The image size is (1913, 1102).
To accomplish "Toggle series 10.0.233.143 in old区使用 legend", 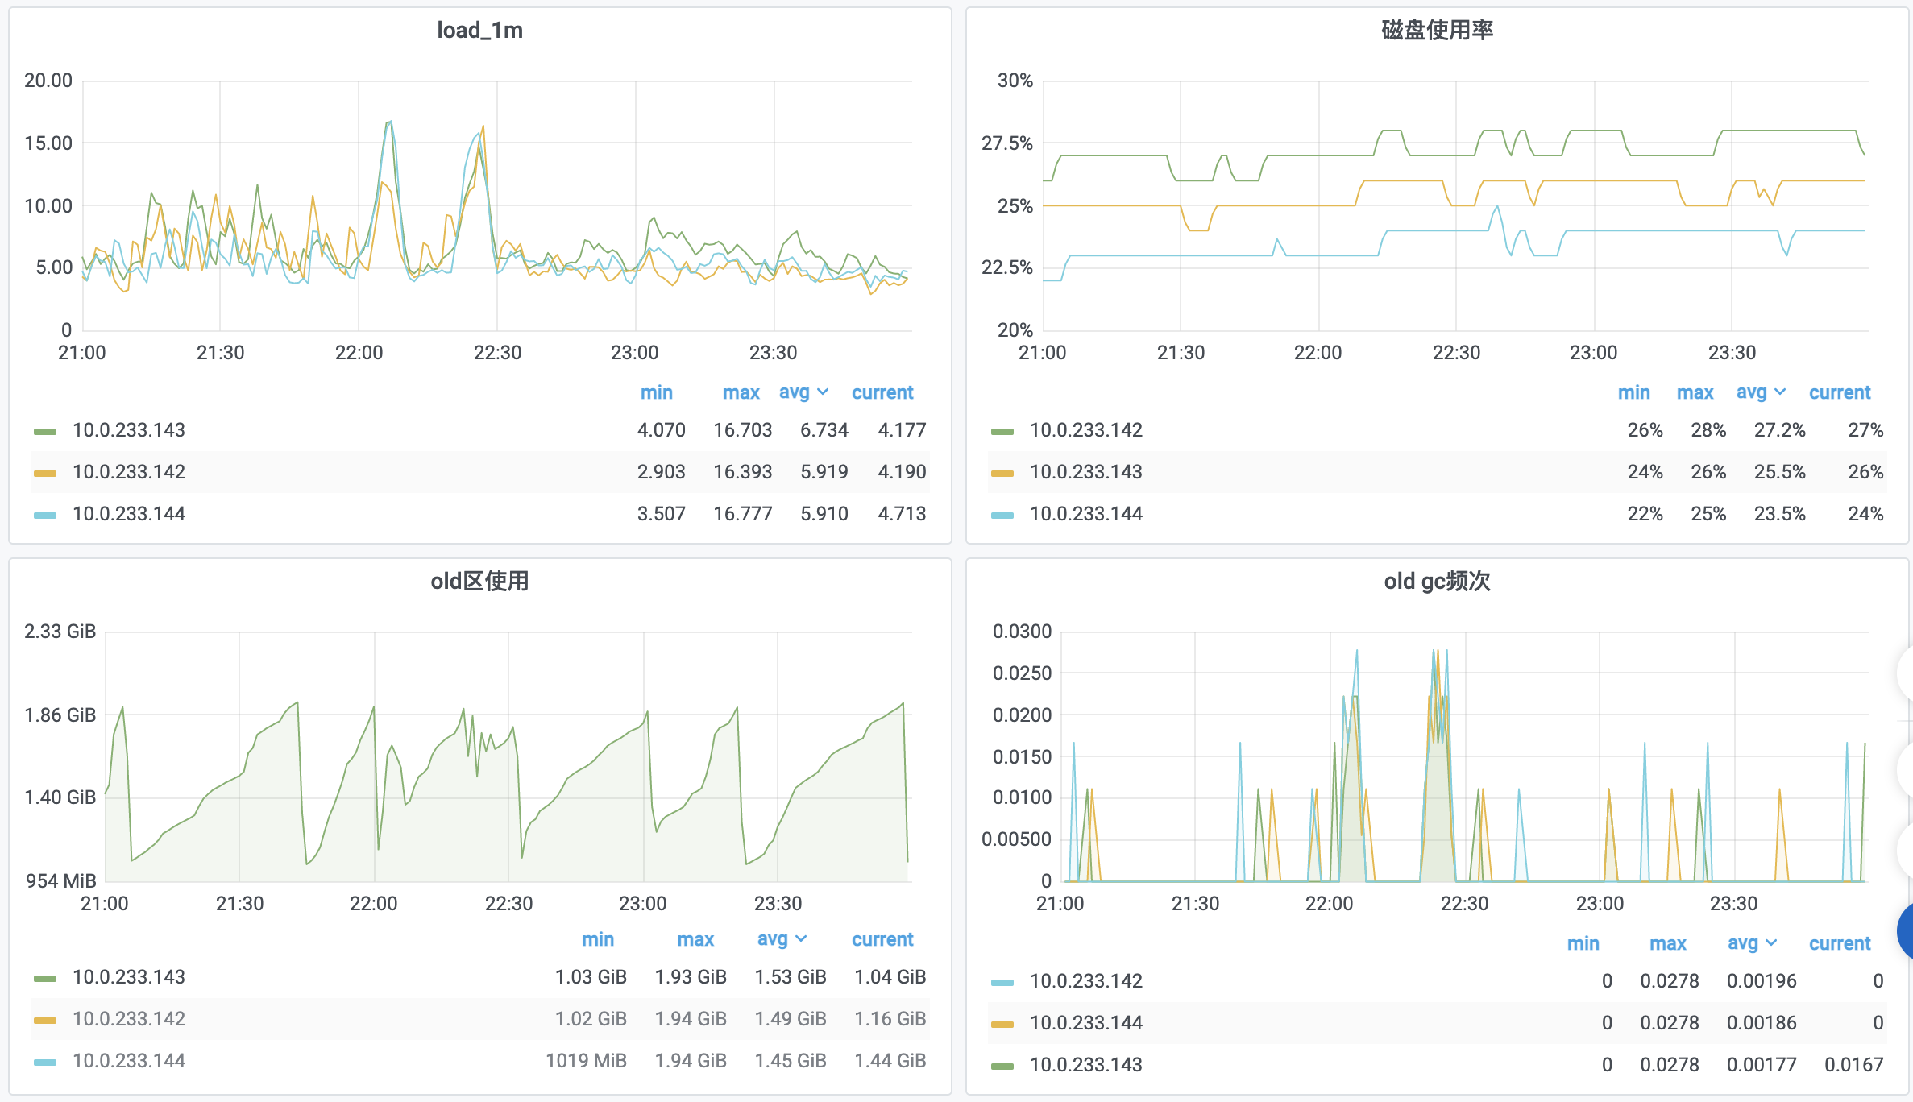I will [129, 977].
